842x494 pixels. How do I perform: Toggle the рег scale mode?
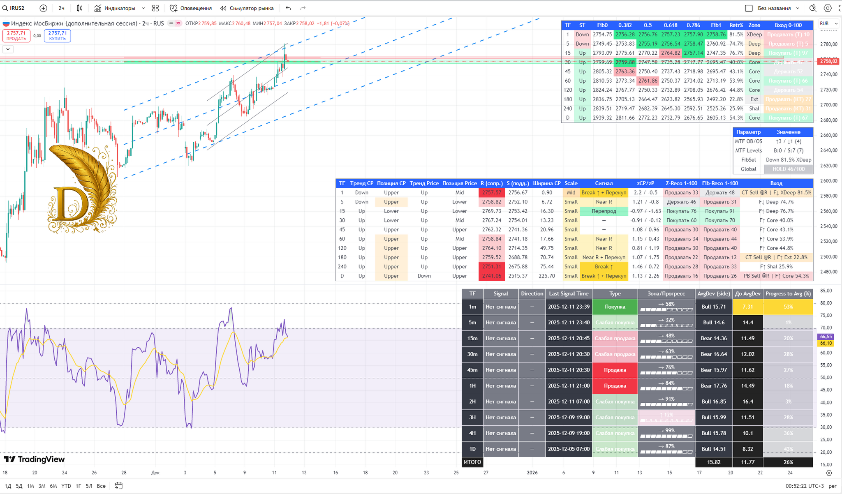832,486
